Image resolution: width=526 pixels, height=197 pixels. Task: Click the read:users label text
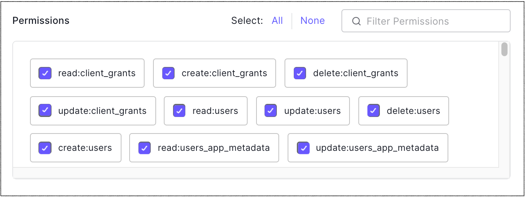pos(215,111)
